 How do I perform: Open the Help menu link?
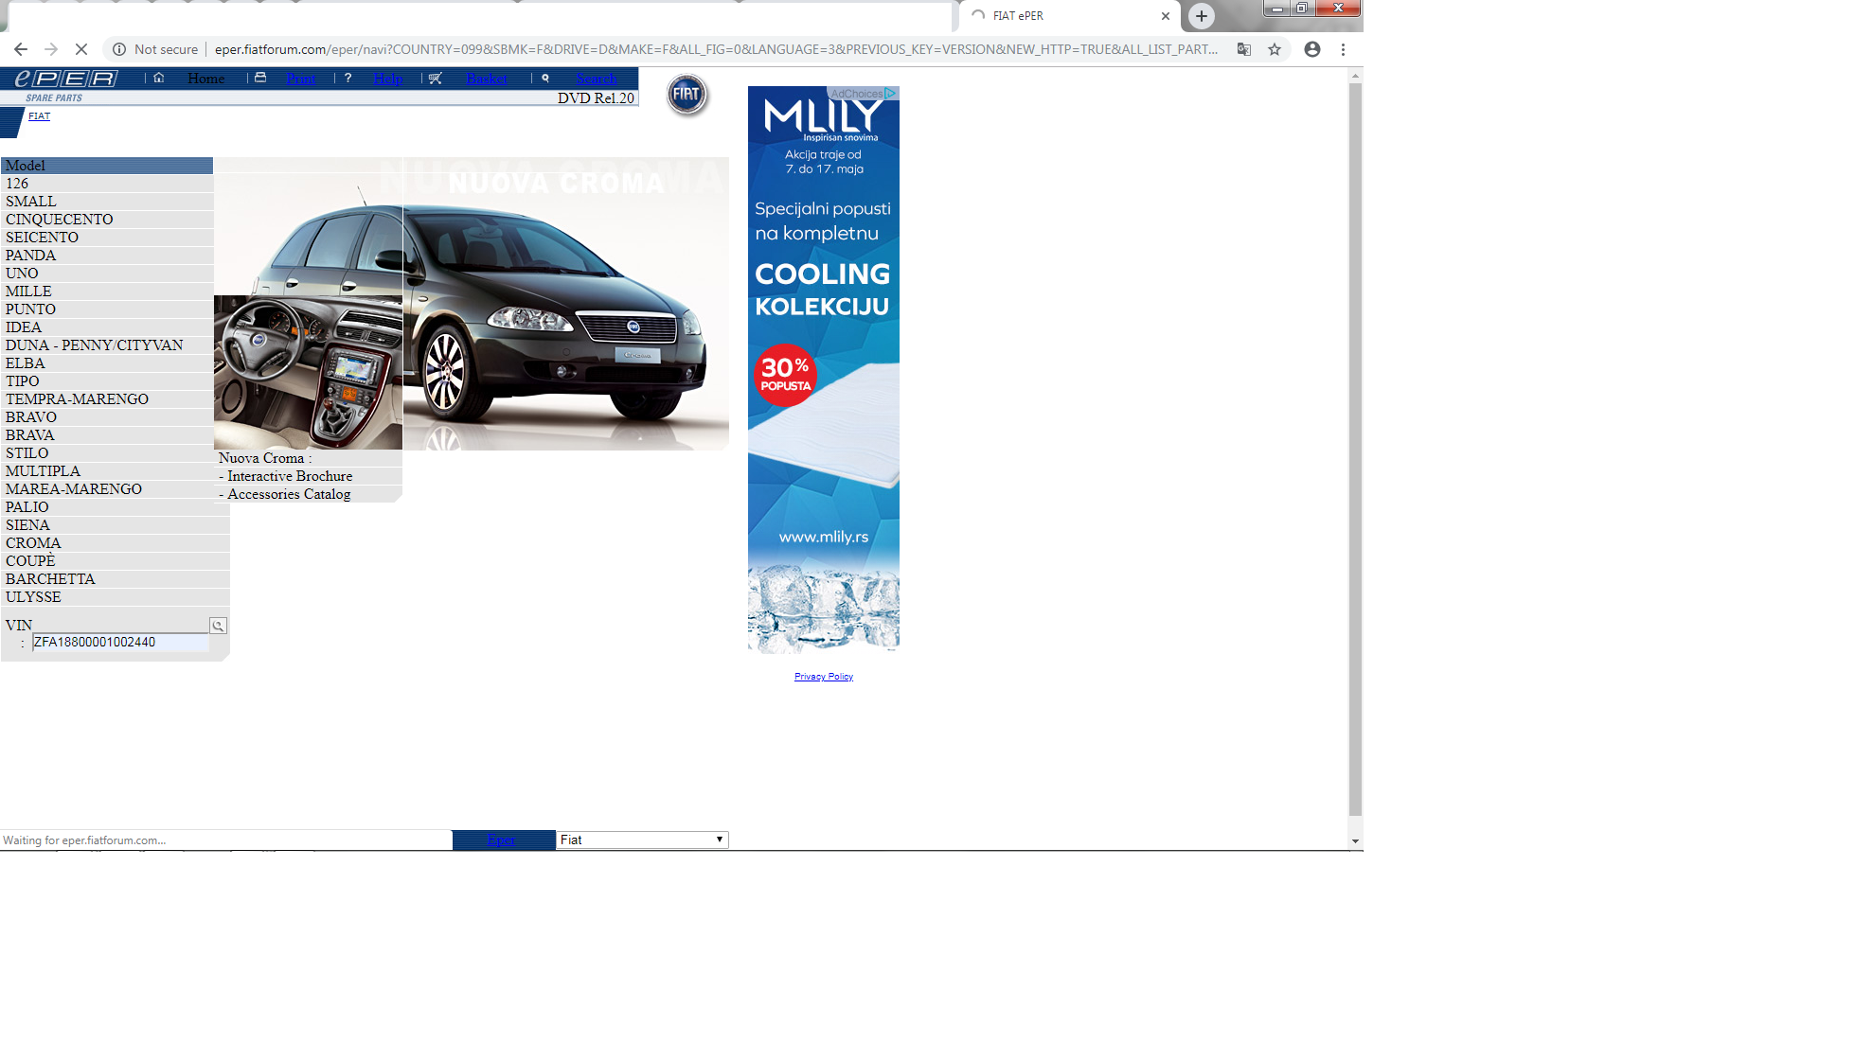tap(388, 79)
